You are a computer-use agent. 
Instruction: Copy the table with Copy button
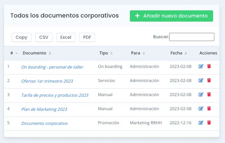click(x=21, y=37)
